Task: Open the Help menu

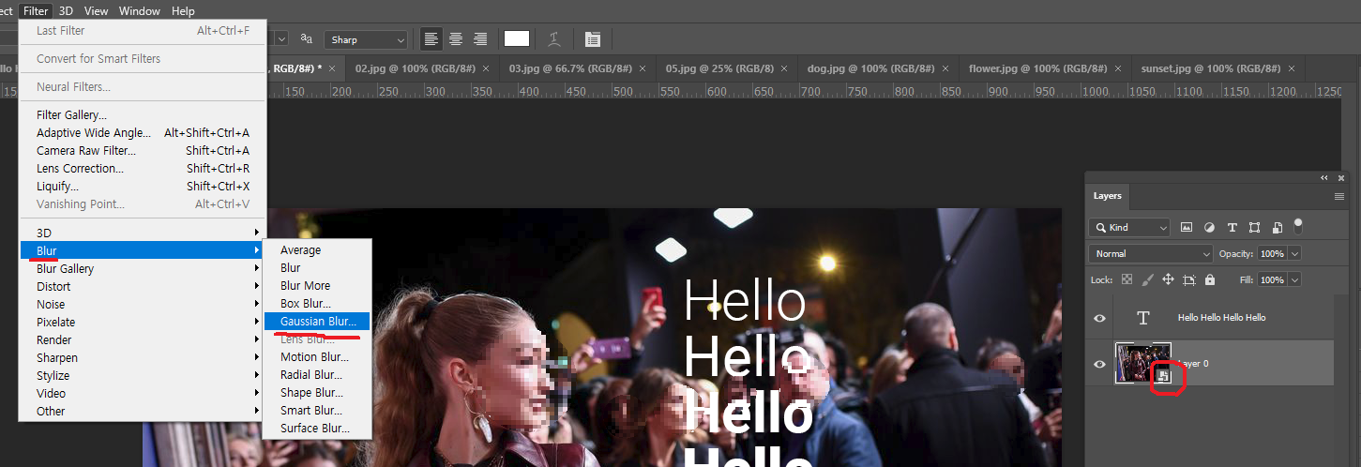Action: tap(183, 10)
